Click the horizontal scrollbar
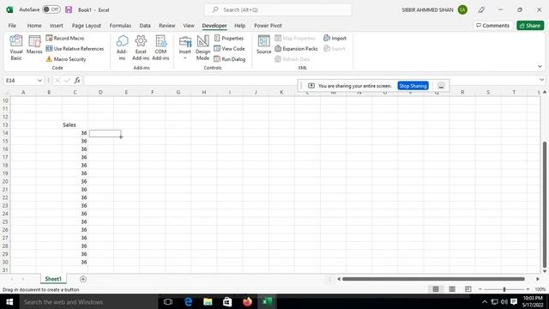This screenshot has width=549, height=309. coord(433,279)
